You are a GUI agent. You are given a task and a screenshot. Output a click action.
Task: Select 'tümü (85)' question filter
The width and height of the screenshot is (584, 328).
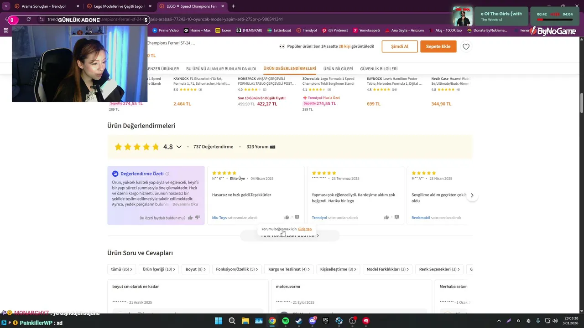(121, 269)
